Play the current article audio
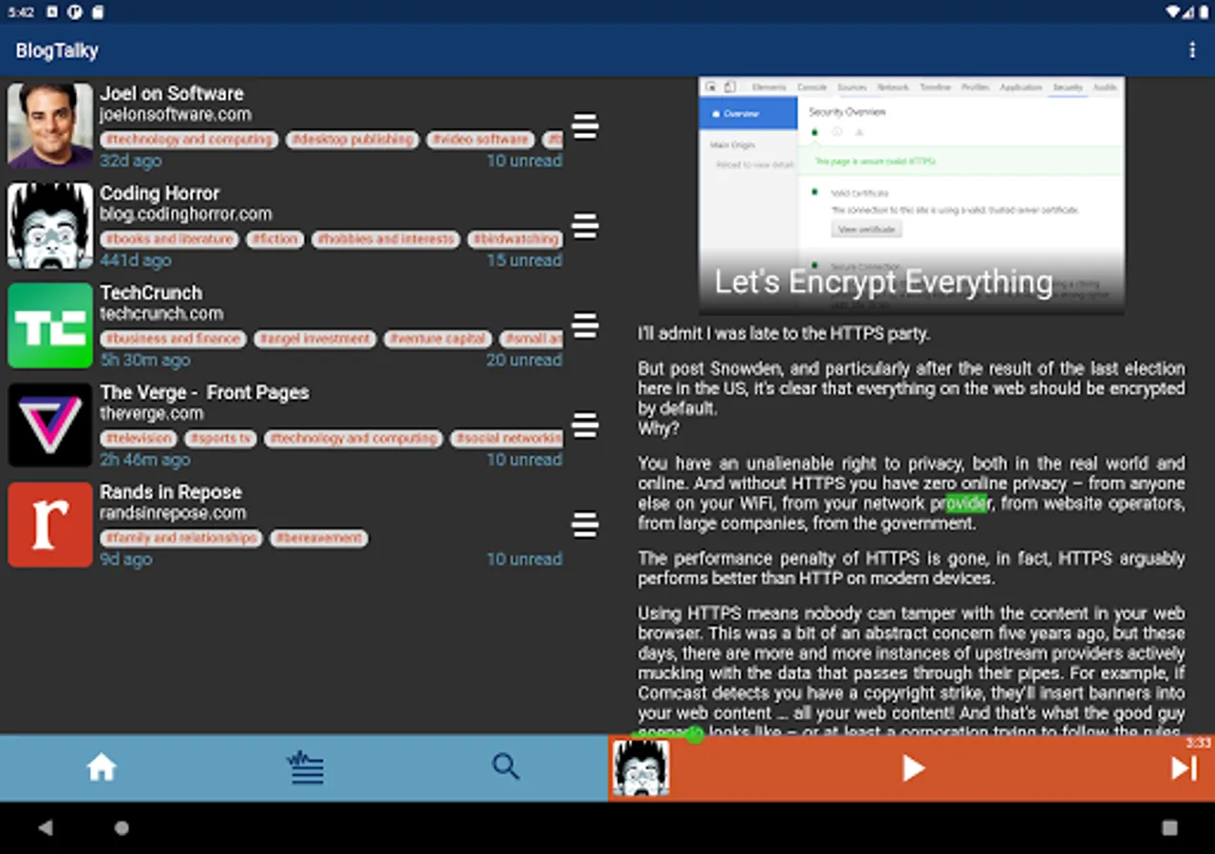 [913, 768]
